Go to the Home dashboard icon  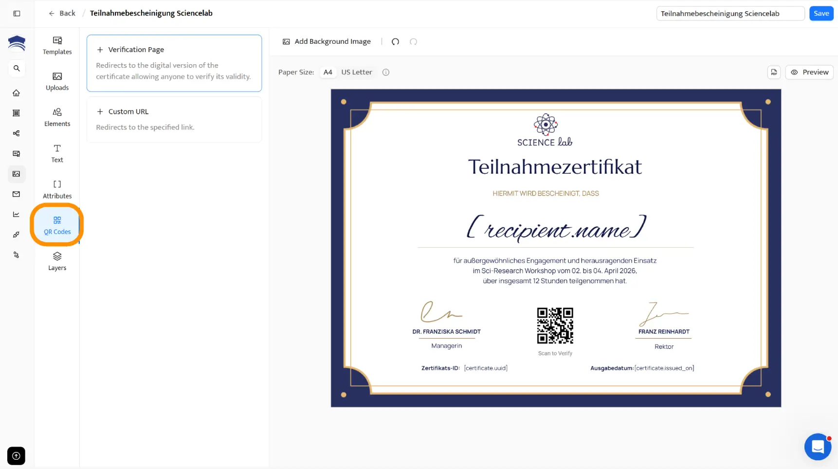[x=17, y=92]
